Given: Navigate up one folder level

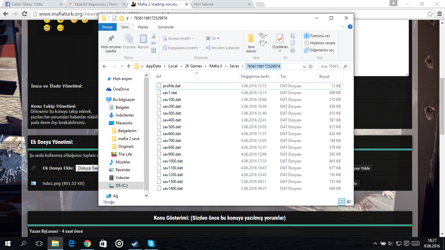Looking at the screenshot, I should pyautogui.click(x=129, y=66).
